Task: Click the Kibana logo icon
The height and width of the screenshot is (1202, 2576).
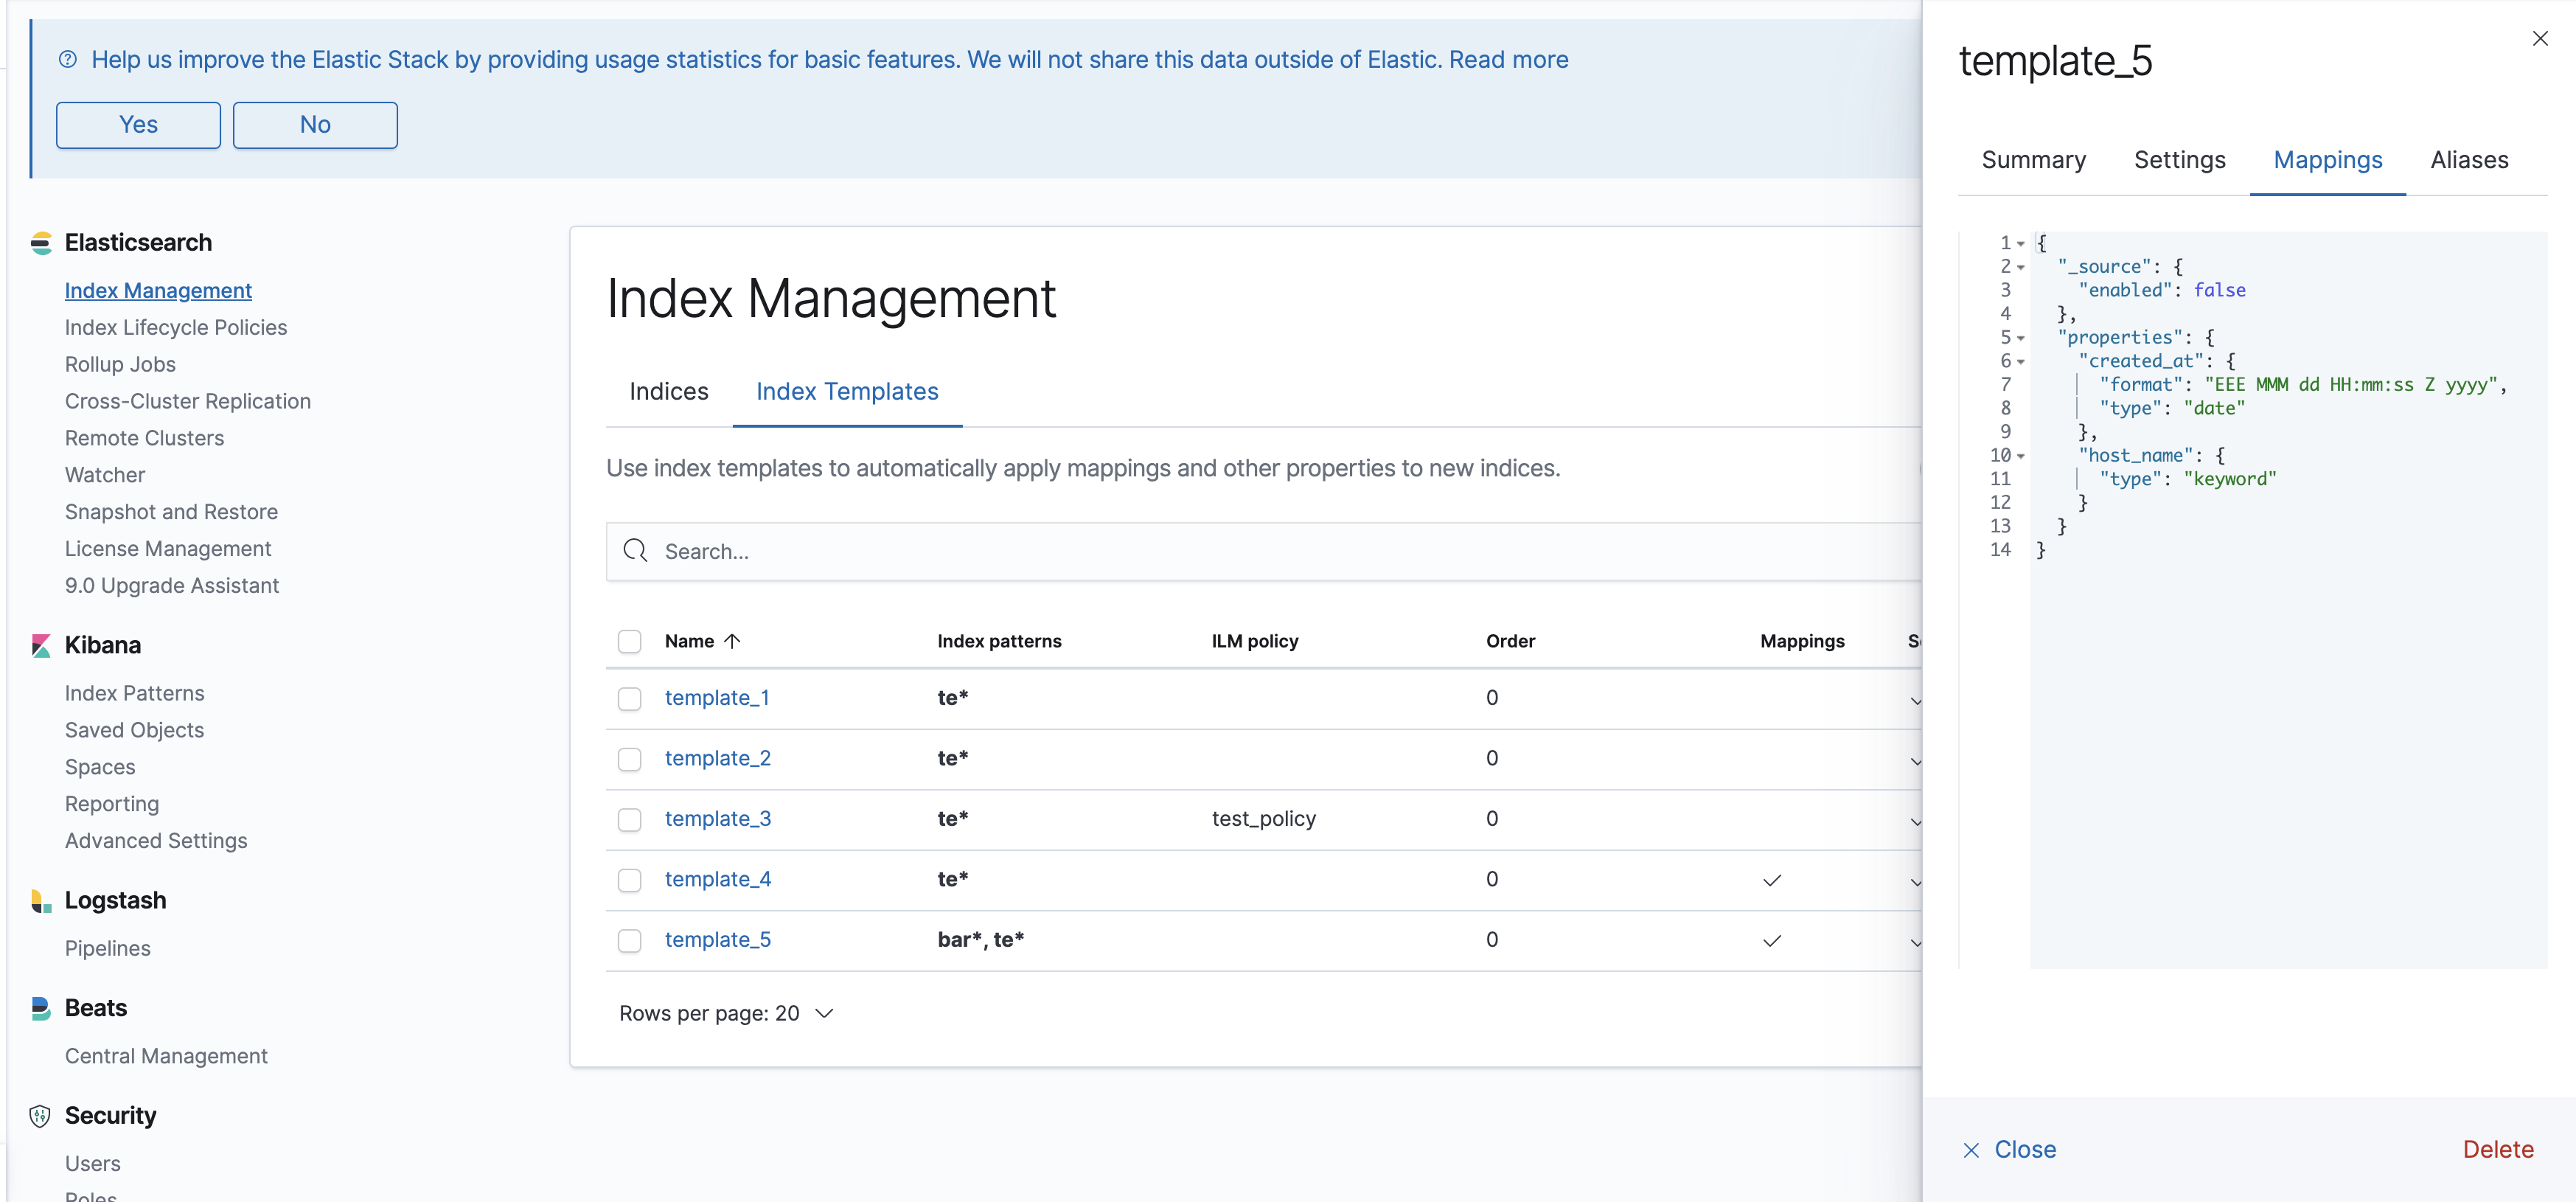Action: [x=41, y=646]
